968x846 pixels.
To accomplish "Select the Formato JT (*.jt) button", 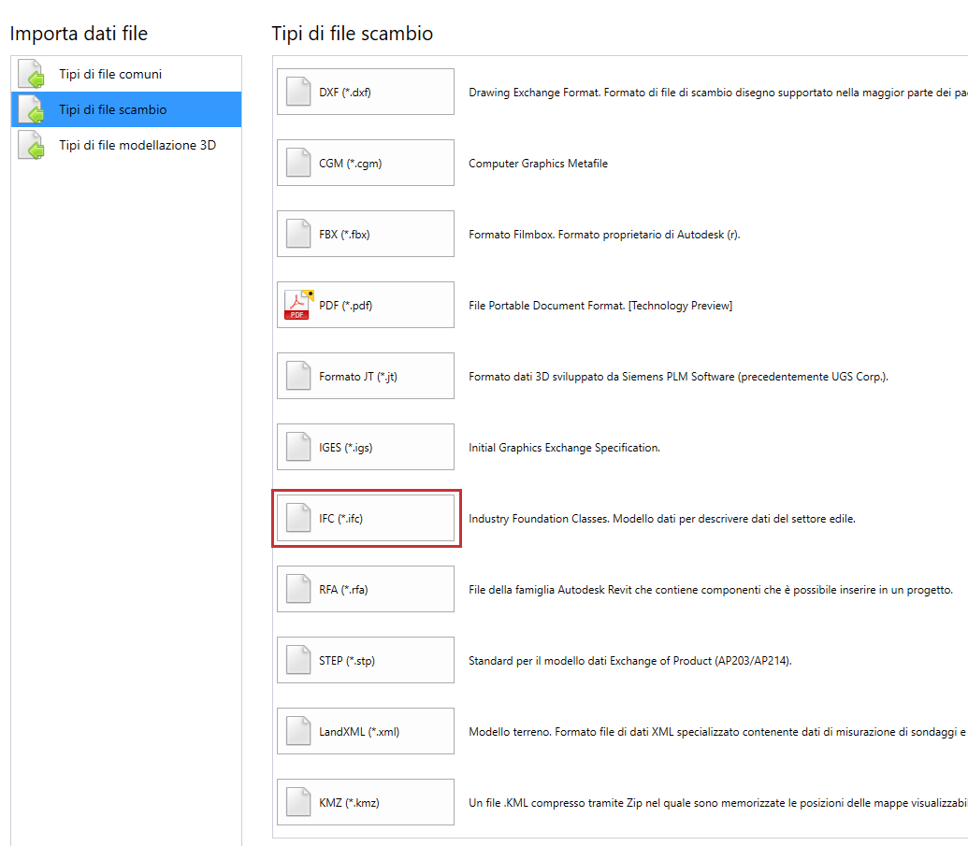I will click(366, 376).
